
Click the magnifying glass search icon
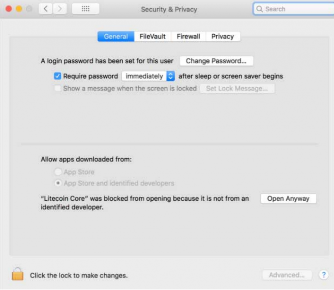[259, 9]
